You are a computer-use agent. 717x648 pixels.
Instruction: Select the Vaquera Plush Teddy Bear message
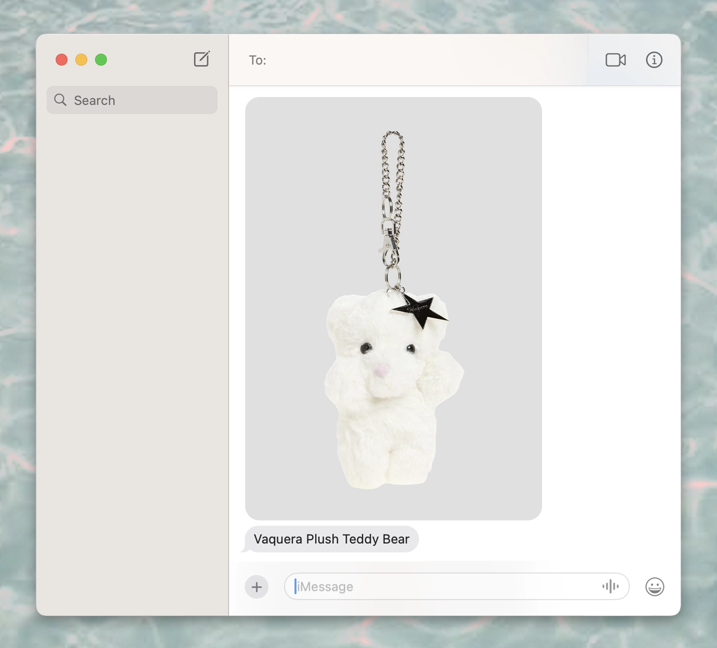(x=331, y=539)
